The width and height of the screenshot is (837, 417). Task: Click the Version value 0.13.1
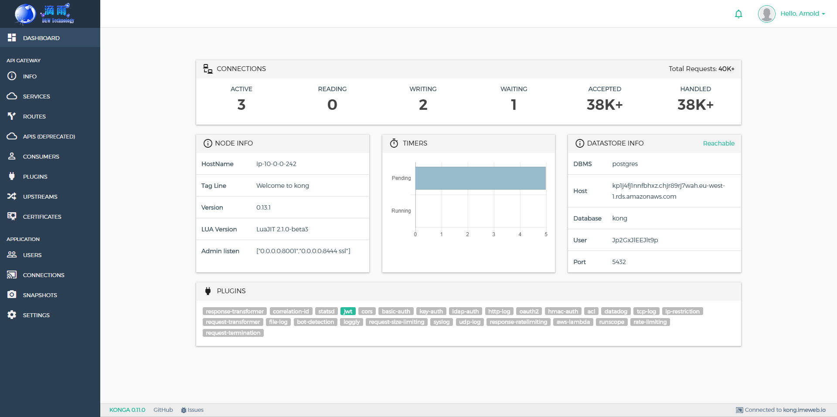tap(263, 207)
